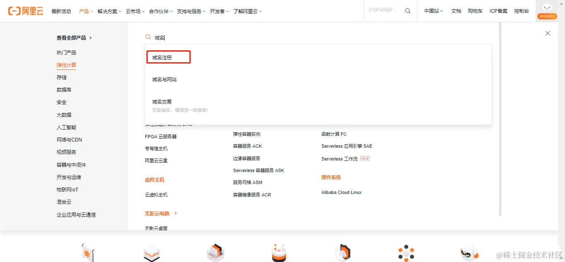Expand the 支持与服务 dropdown
565x262 pixels.
191,11
